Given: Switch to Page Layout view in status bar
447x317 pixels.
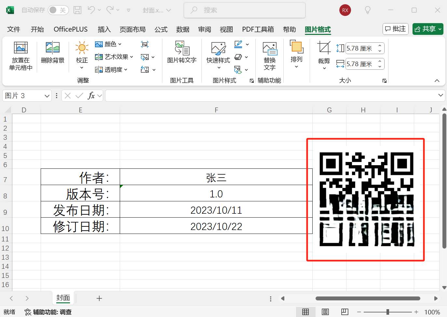Looking at the screenshot, I should pos(325,312).
